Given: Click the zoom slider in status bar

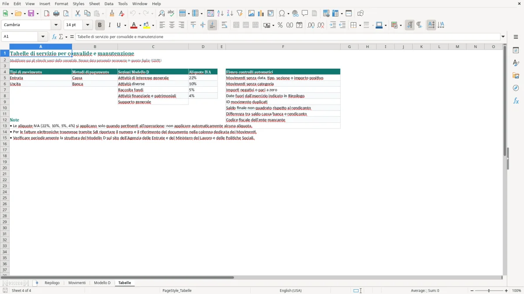Looking at the screenshot, I should (x=489, y=291).
